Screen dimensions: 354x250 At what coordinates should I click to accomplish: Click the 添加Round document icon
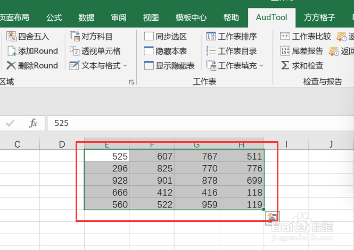coord(12,51)
